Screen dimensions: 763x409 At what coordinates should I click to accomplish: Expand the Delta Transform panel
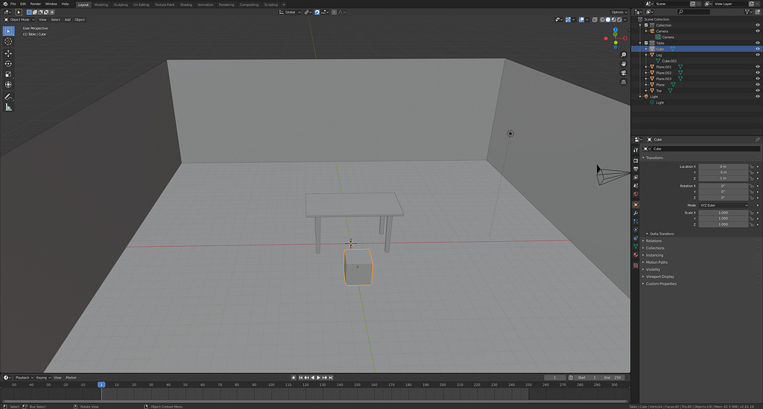[x=660, y=234]
